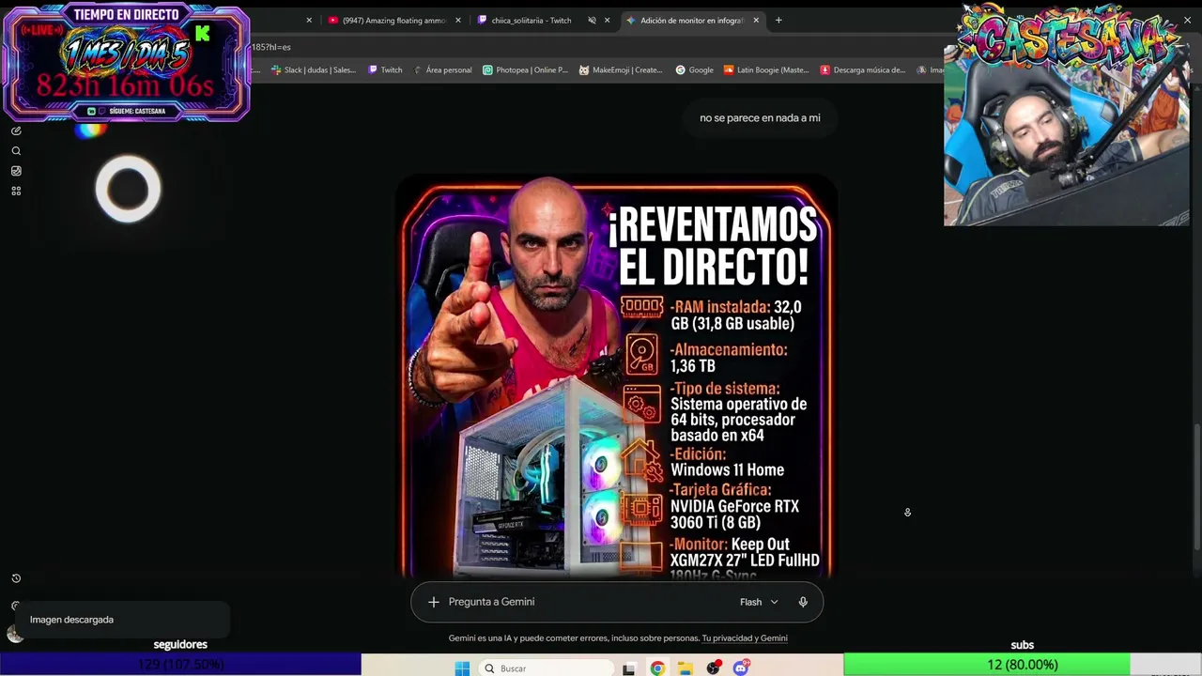This screenshot has height=676, width=1202.
Task: Click the "no se parece en nada a mi" message
Action: tap(760, 118)
